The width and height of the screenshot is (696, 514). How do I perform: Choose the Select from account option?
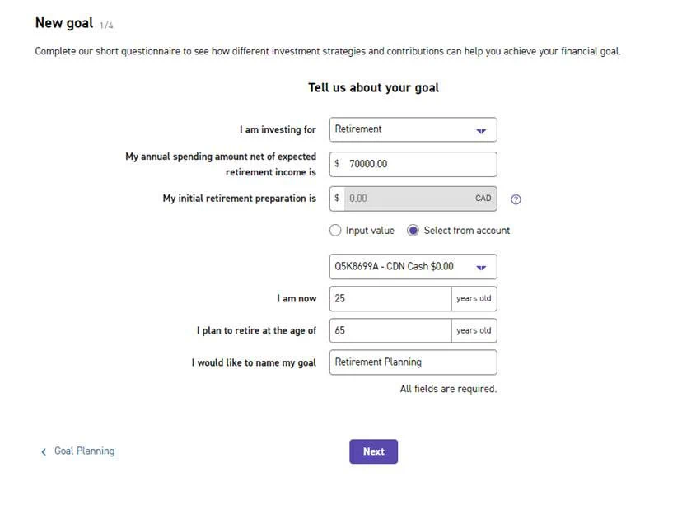pos(413,231)
